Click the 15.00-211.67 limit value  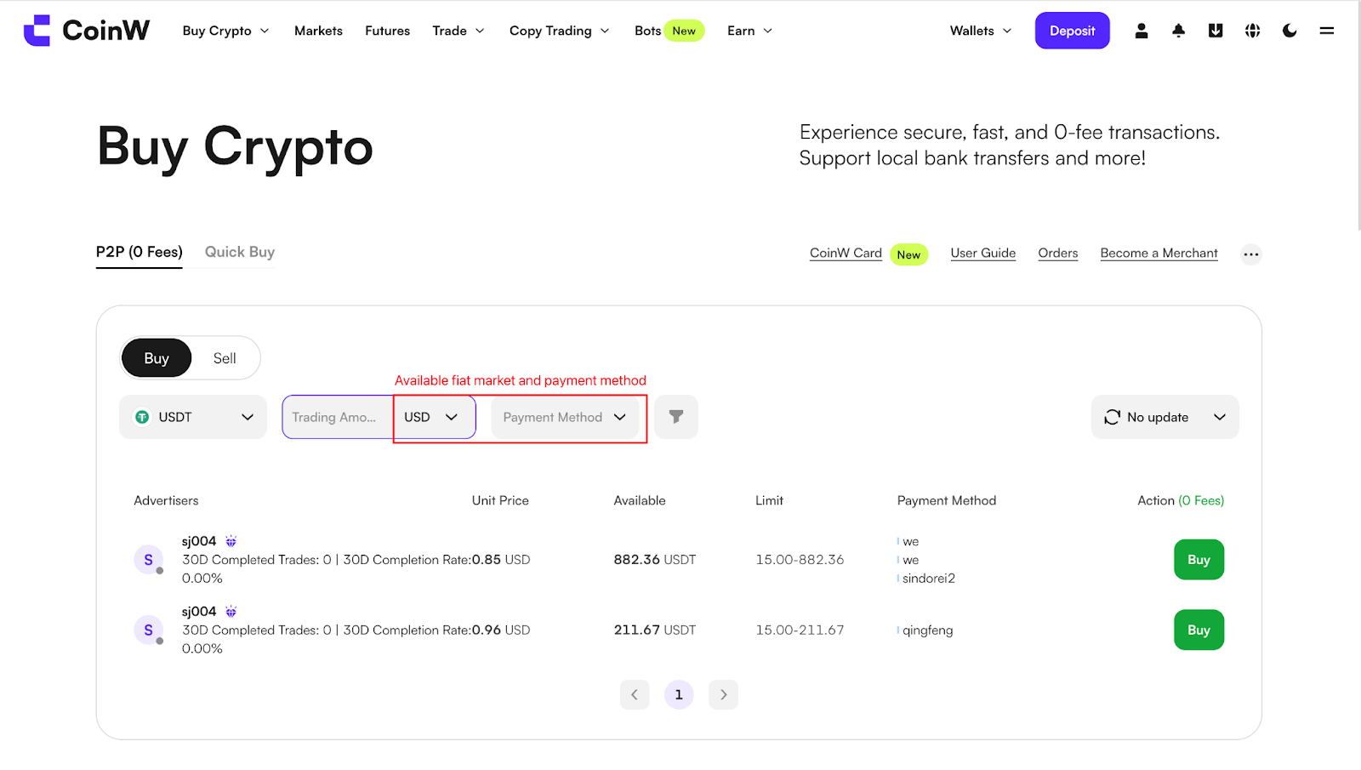[x=800, y=630]
